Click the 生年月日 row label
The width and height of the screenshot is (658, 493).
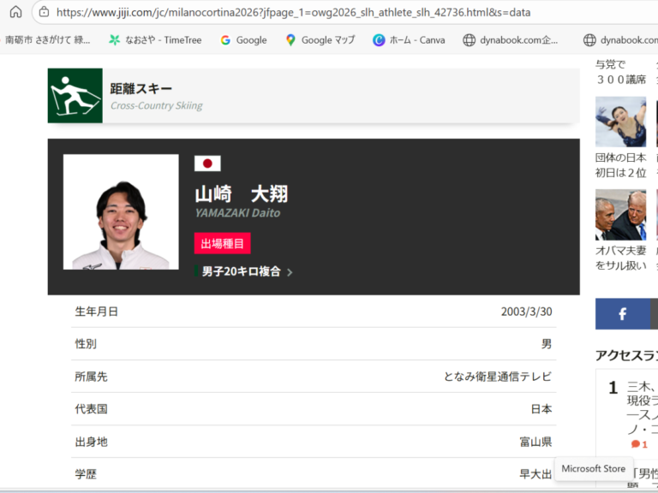pos(97,312)
